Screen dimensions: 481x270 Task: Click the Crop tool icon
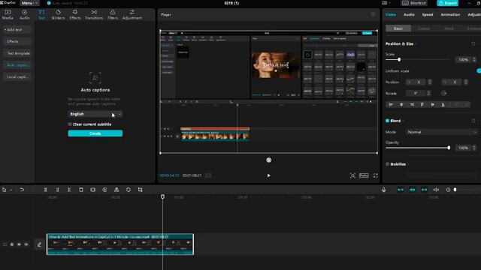(141, 190)
